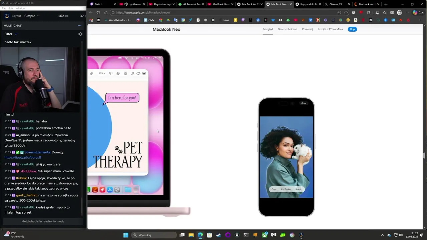Image resolution: width=427 pixels, height=240 pixels.
Task: Open the MULTI-CHAT three-dots menu
Action: [79, 26]
